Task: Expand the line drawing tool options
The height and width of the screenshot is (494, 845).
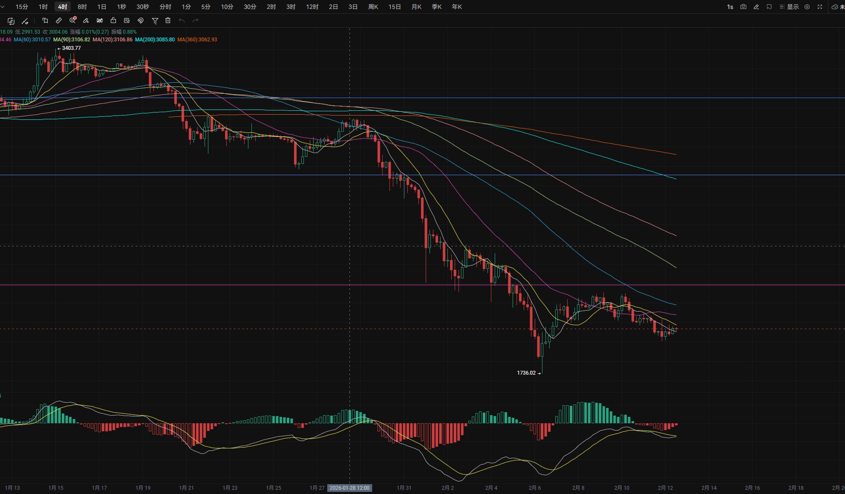Action: pyautogui.click(x=25, y=21)
